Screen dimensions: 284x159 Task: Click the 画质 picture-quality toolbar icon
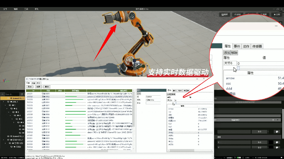click(x=225, y=14)
